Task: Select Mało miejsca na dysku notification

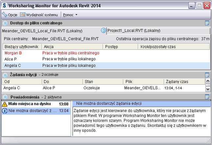Action: [36, 104]
